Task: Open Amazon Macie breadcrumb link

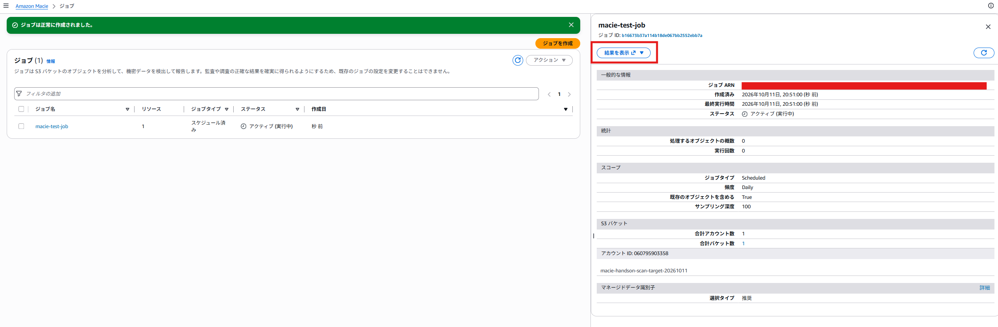Action: [32, 6]
